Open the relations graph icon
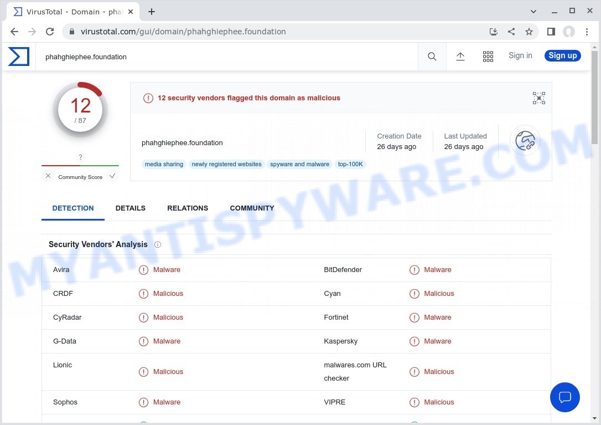601x425 pixels. pyautogui.click(x=539, y=98)
